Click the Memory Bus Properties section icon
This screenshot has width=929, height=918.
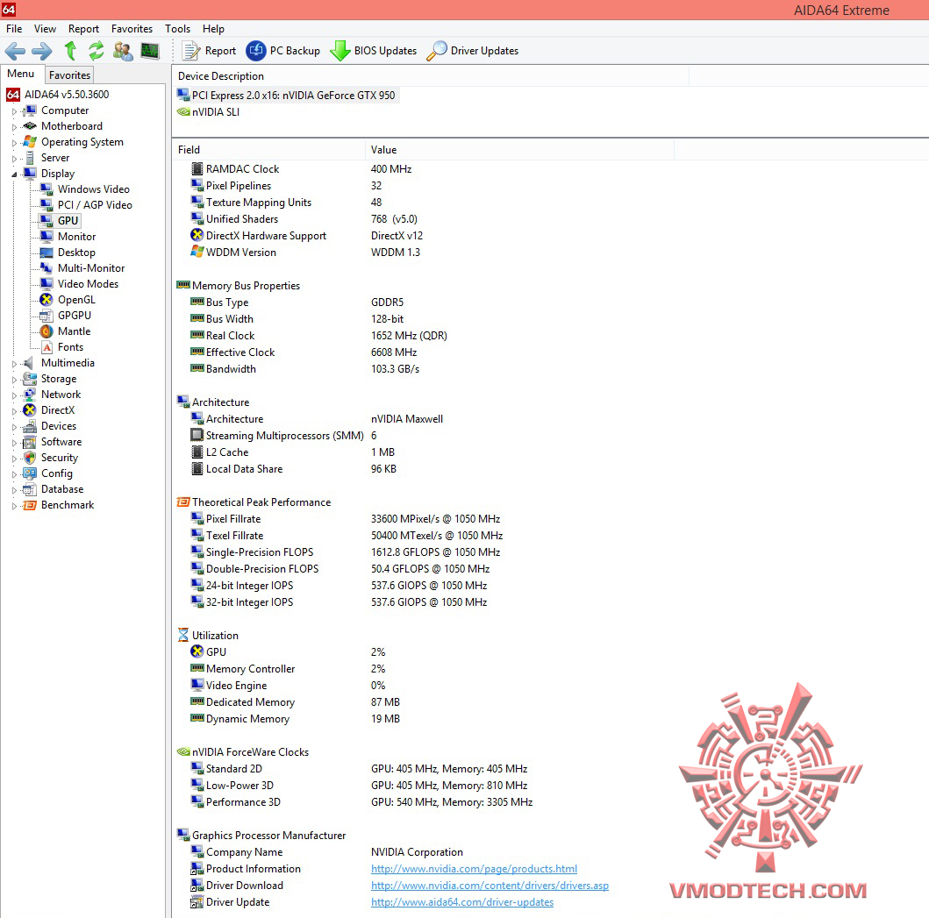[183, 285]
